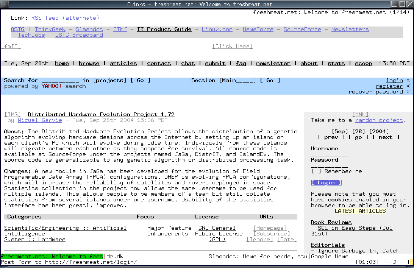Screen dimensions: 414x268
Task: Open the stats navigation link
Action: pyautogui.click(x=336, y=64)
